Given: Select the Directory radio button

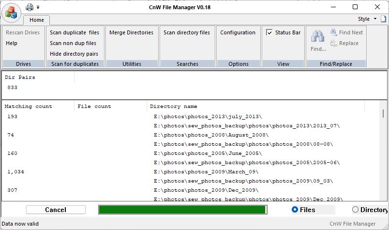Looking at the screenshot, I should coord(355,210).
